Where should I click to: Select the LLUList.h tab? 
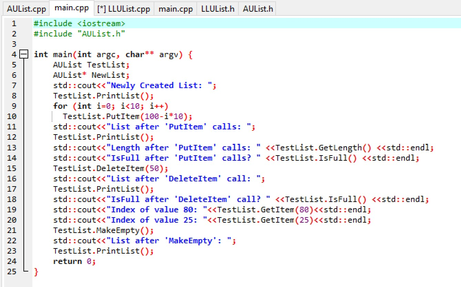click(x=218, y=9)
